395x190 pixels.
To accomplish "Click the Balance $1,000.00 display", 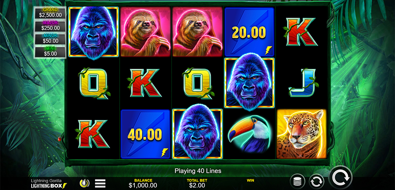I will [143, 184].
